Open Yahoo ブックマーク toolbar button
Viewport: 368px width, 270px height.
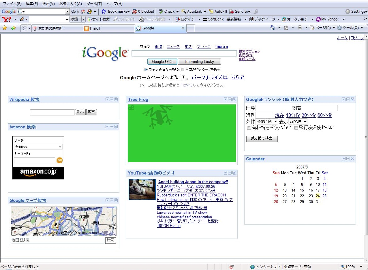click(262, 19)
